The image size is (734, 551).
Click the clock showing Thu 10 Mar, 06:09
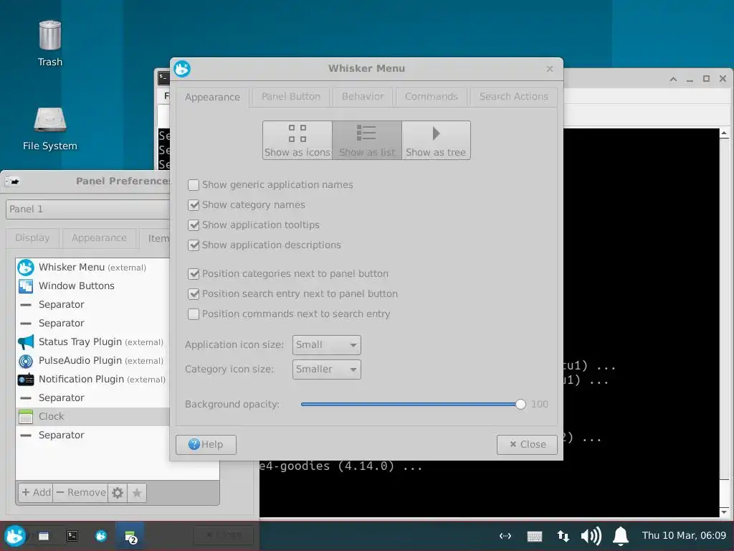click(684, 535)
